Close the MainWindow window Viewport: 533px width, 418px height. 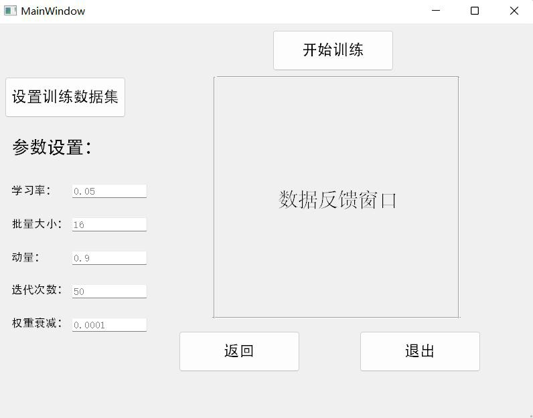(x=514, y=11)
